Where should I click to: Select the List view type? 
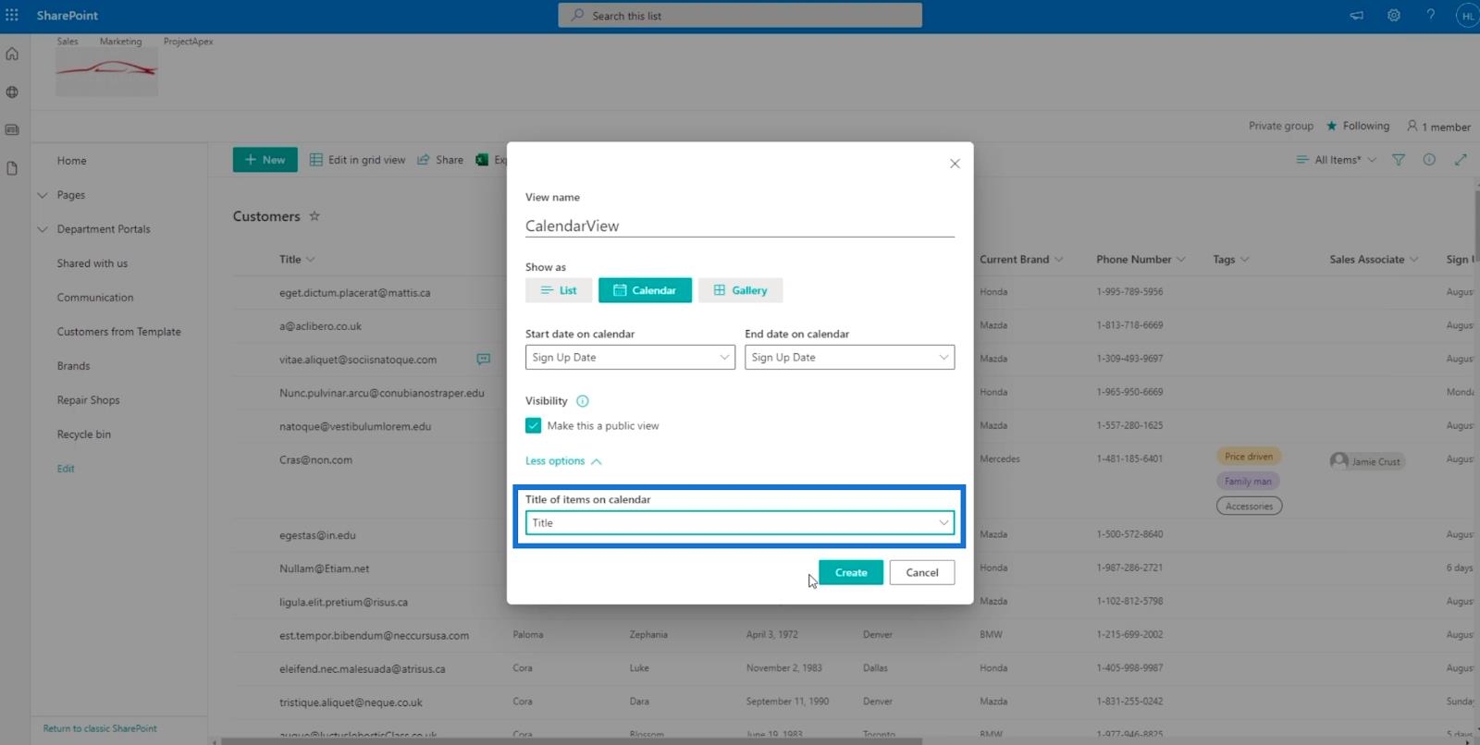coord(559,290)
